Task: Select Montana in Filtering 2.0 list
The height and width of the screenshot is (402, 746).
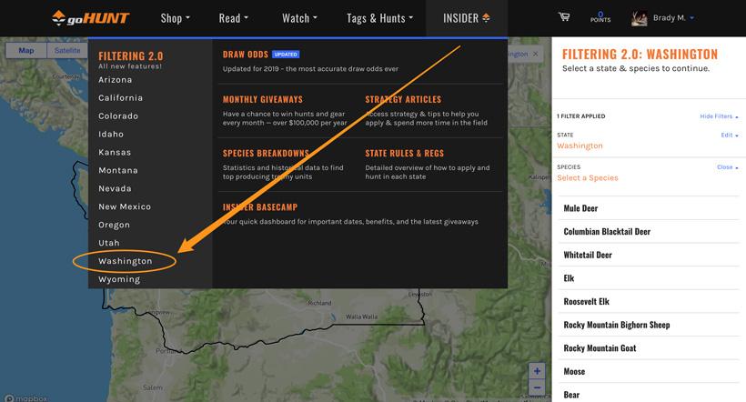Action: coord(118,170)
